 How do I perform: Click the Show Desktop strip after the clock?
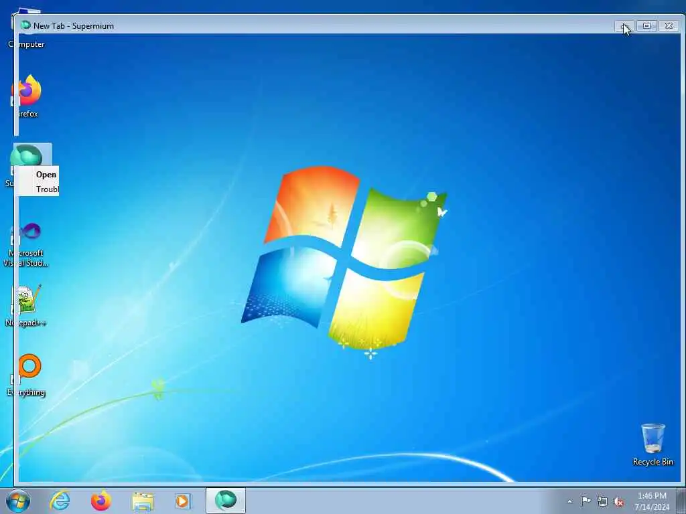(x=681, y=501)
